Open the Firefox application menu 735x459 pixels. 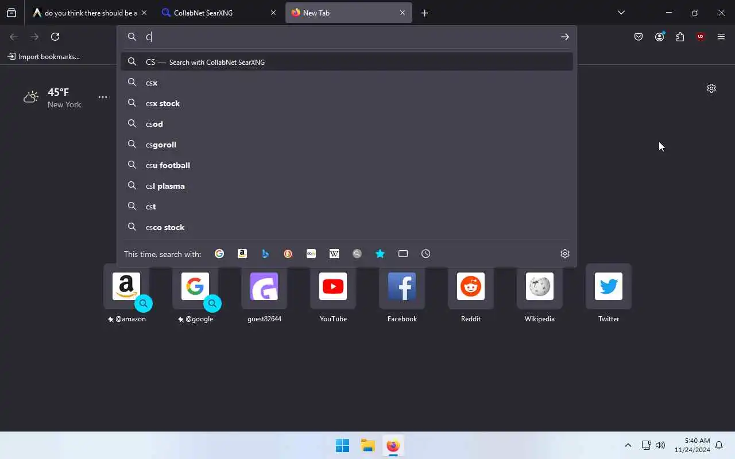721,37
